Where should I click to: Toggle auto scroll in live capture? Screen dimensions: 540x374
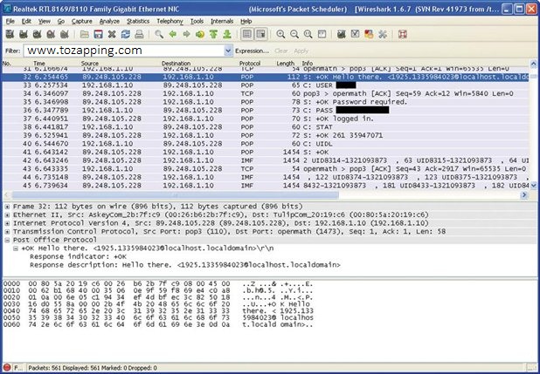pyautogui.click(x=260, y=34)
